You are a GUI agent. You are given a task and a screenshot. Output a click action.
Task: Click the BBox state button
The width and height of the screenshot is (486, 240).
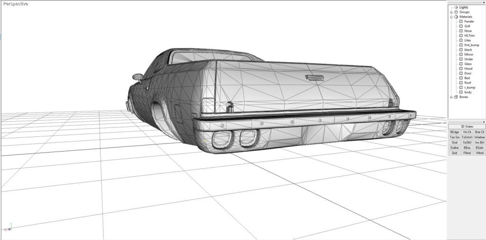[467, 148]
